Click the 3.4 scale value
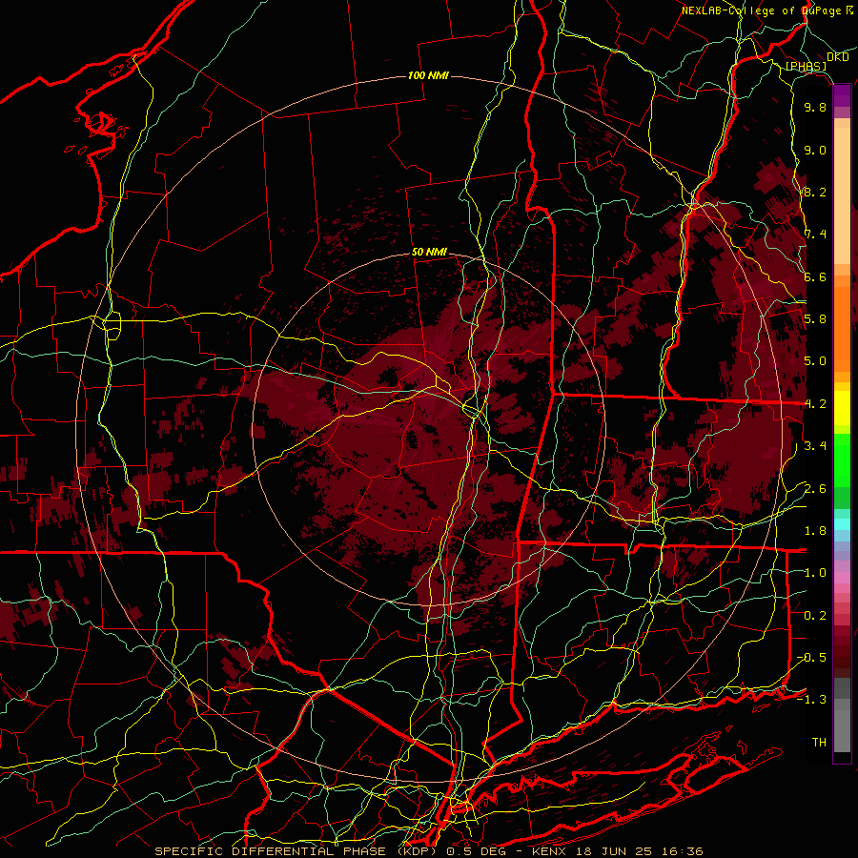This screenshot has height=858, width=858. (x=815, y=446)
